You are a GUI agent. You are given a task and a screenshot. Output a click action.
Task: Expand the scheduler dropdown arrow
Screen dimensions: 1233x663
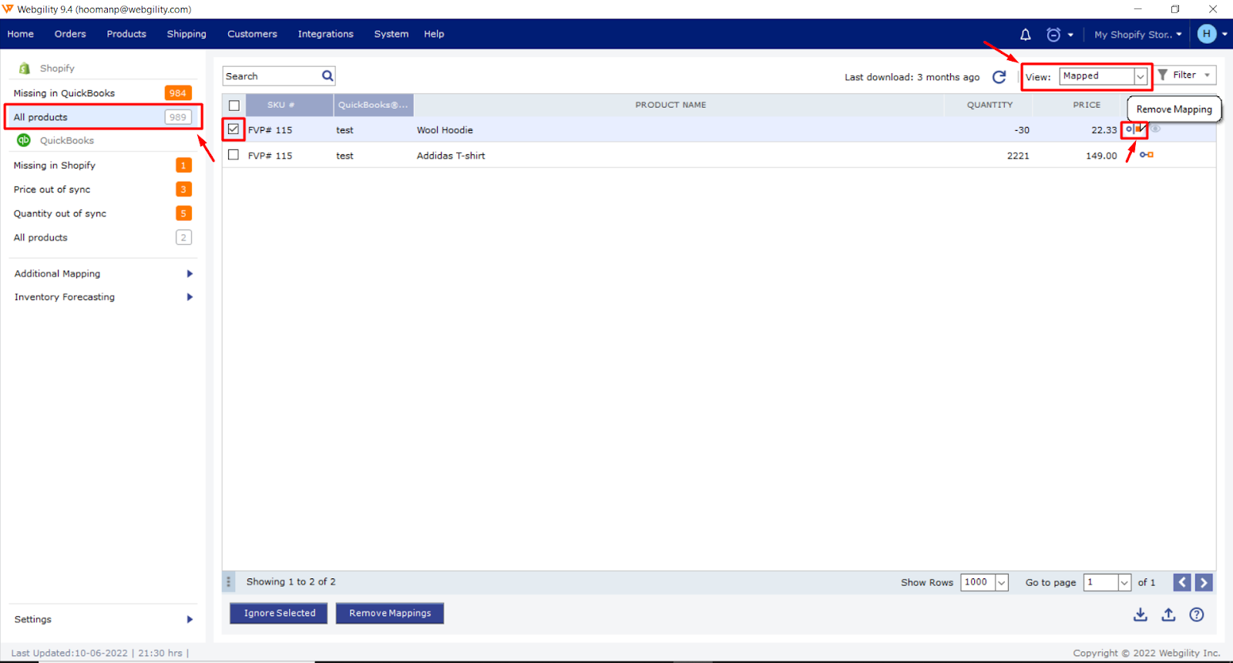(x=1070, y=35)
